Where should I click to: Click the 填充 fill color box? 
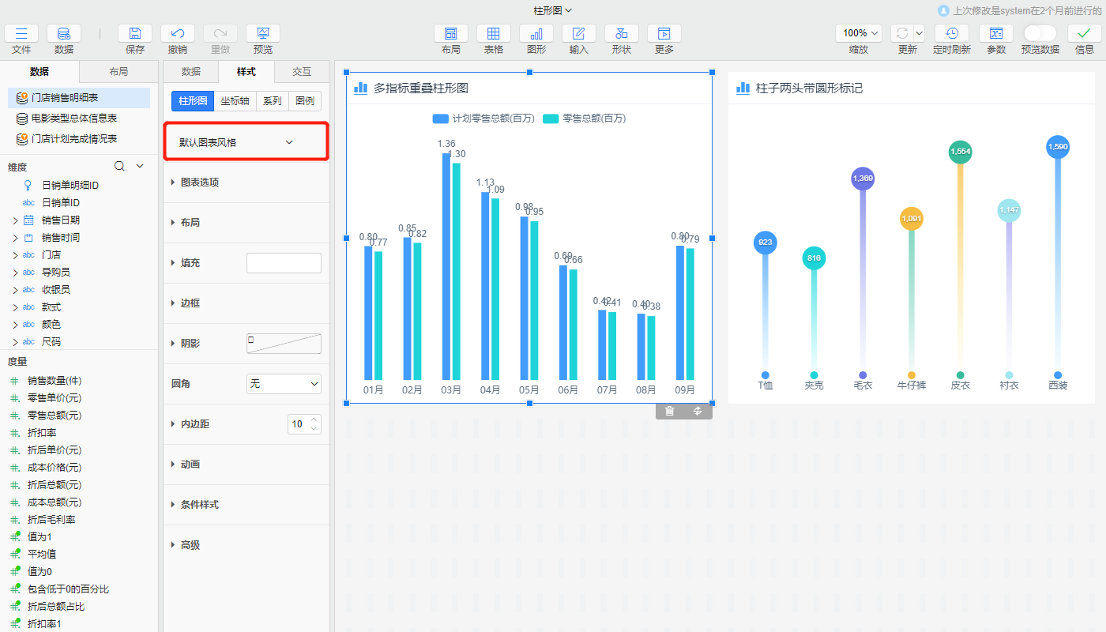[284, 263]
